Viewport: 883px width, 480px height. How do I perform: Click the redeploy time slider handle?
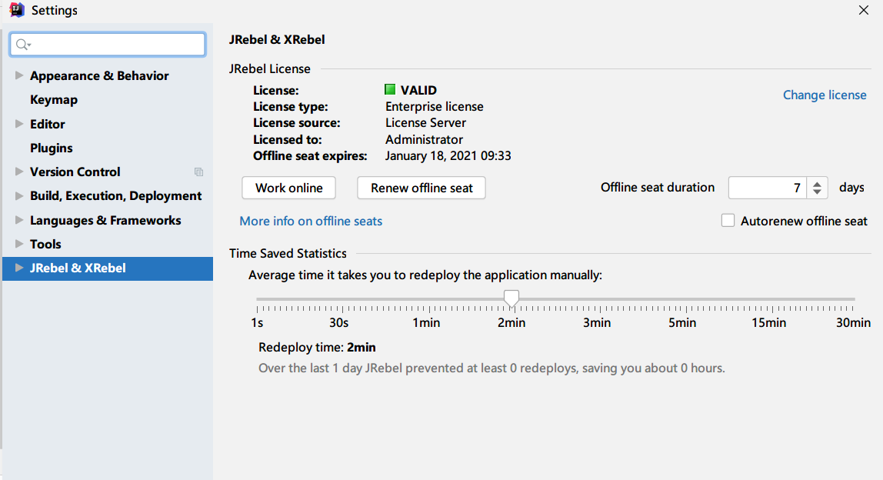[511, 298]
